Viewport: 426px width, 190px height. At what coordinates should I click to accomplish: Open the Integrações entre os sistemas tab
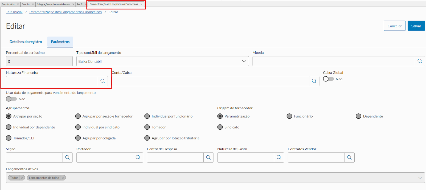pos(53,4)
